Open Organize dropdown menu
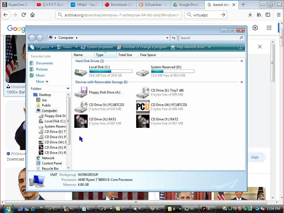The width and height of the screenshot is (284, 213). click(x=42, y=47)
